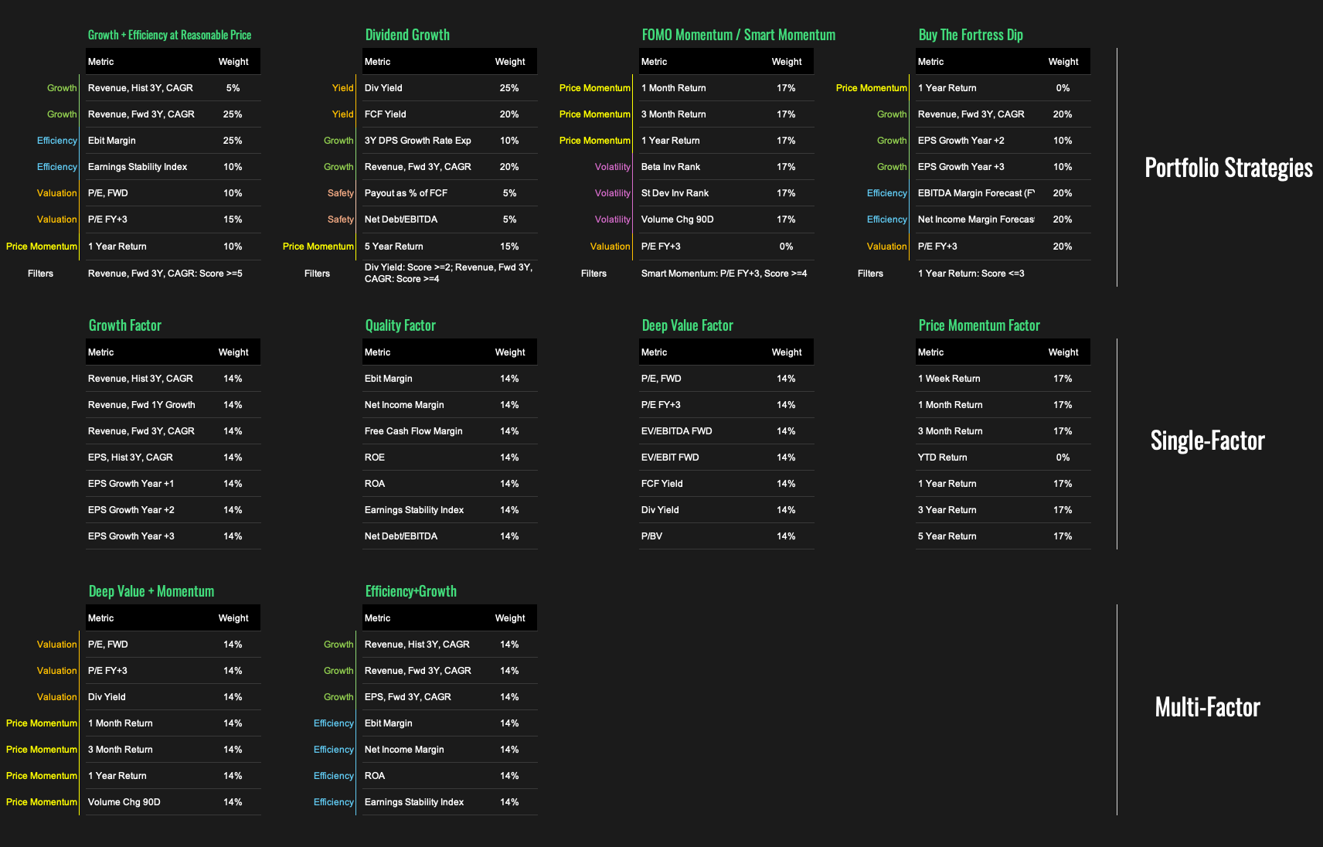The width and height of the screenshot is (1323, 847).
Task: Click the 'EV/EBITDA FWD' metric
Action: pos(676,431)
